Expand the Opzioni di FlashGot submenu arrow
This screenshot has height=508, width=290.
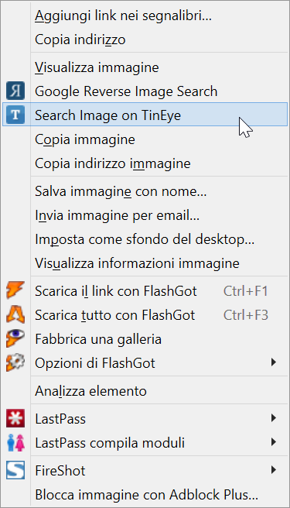pyautogui.click(x=274, y=362)
